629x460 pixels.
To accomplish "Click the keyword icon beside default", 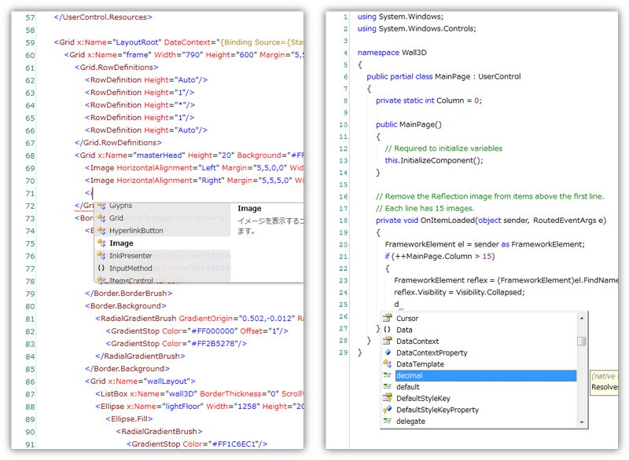I will tap(387, 387).
